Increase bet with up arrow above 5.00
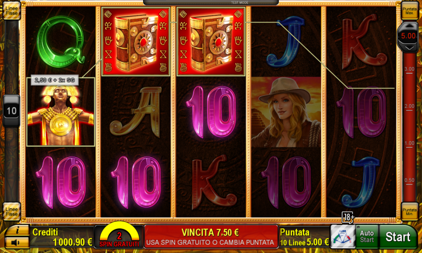This screenshot has width=422, height=253. (x=408, y=27)
